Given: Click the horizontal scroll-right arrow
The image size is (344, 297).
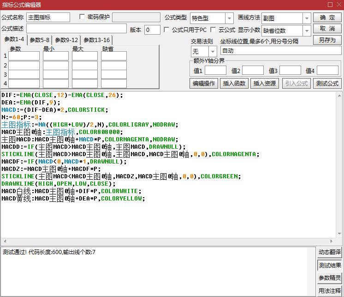Looking at the screenshot, I should point(331,241).
